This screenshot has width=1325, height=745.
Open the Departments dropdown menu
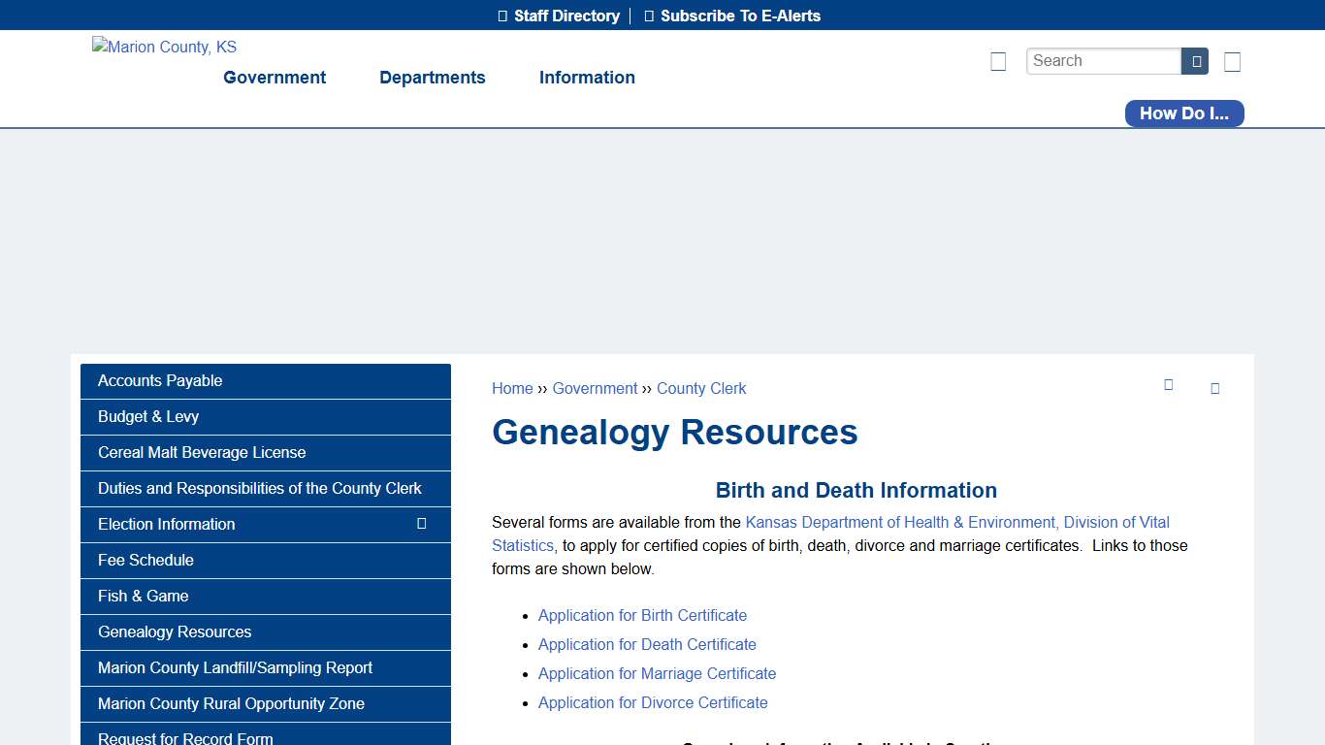coord(432,78)
